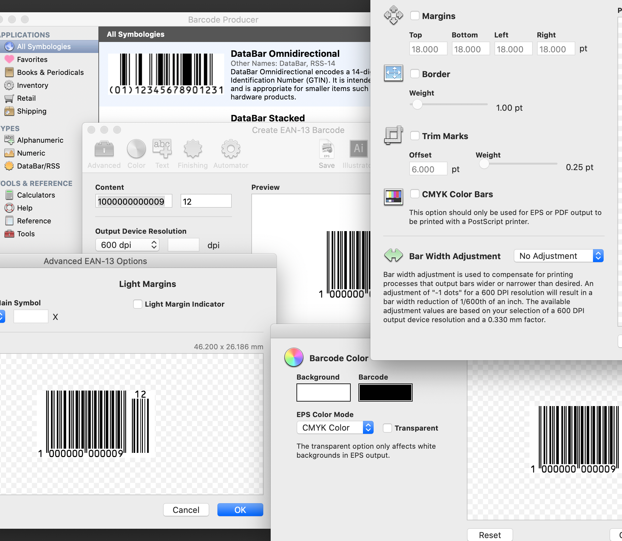The width and height of the screenshot is (622, 541).
Task: Enable the Margins checkbox
Action: pos(415,15)
